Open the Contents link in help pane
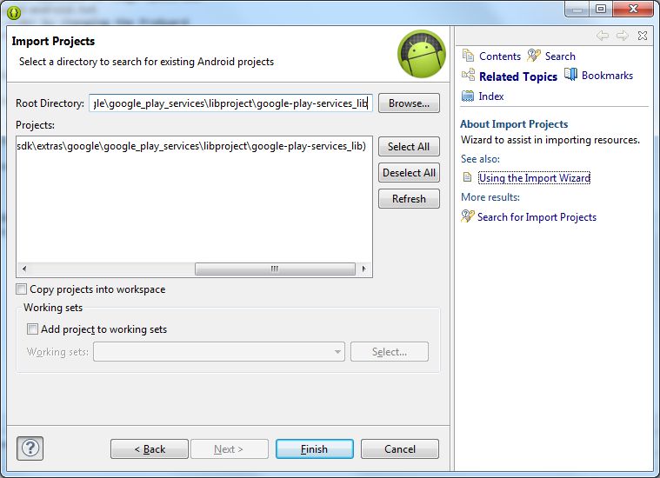This screenshot has height=478, width=660. click(x=500, y=56)
